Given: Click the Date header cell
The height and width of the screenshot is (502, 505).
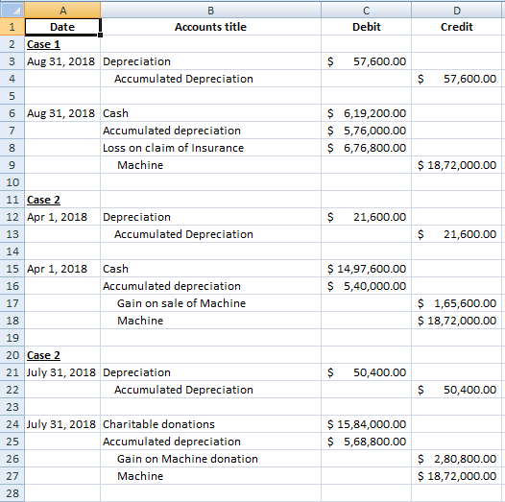Looking at the screenshot, I should click(62, 27).
